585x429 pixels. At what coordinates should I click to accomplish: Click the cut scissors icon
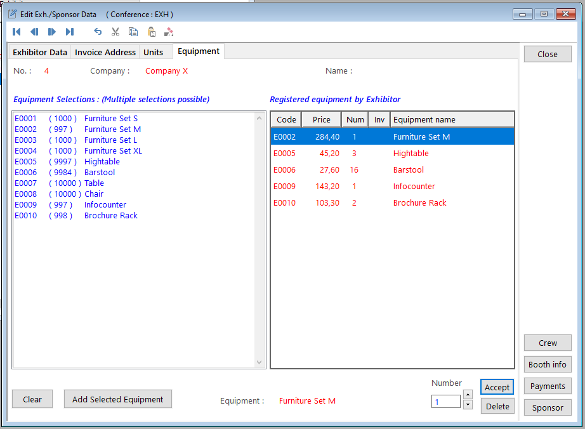(115, 32)
